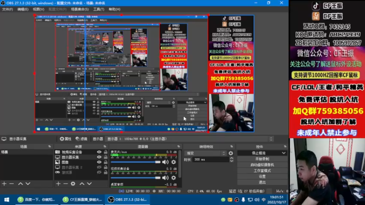365x205 pixels.
Task: Click the network icon in system tray
Action: coord(250,200)
